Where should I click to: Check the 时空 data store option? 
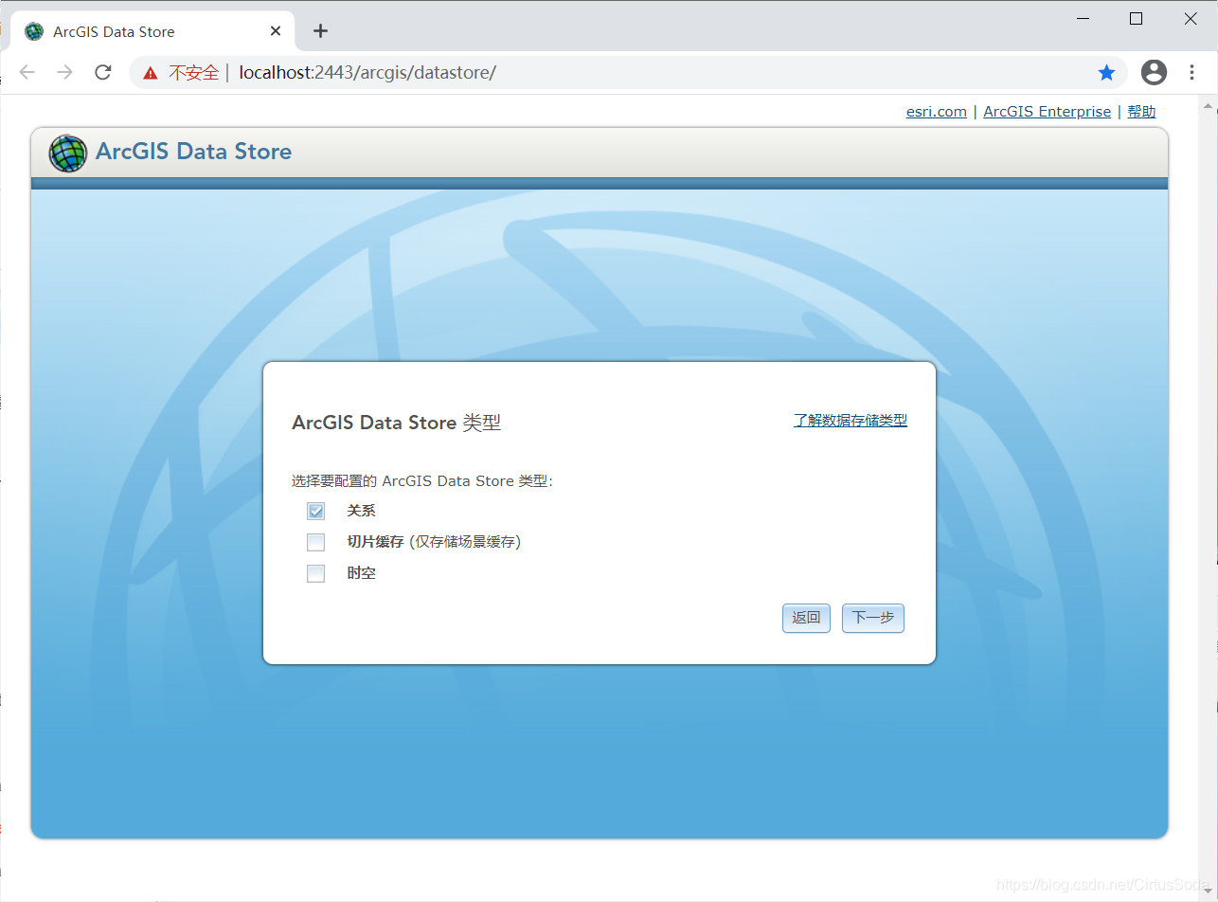(315, 573)
